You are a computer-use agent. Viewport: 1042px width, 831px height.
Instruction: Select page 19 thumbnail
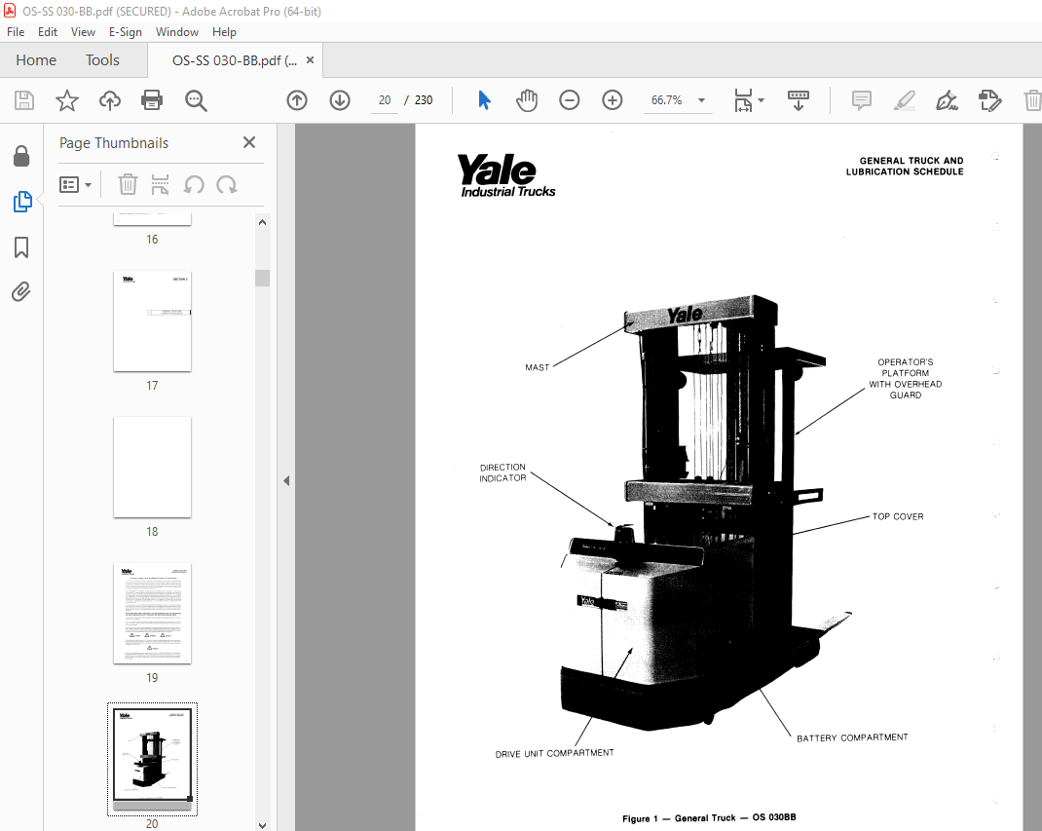click(x=152, y=614)
